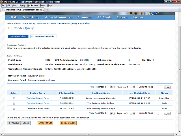Click the Grant Setup breadcrumb link

29,23
